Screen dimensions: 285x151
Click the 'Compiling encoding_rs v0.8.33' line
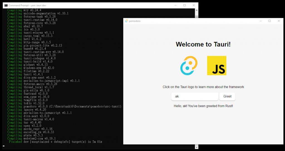31,132
